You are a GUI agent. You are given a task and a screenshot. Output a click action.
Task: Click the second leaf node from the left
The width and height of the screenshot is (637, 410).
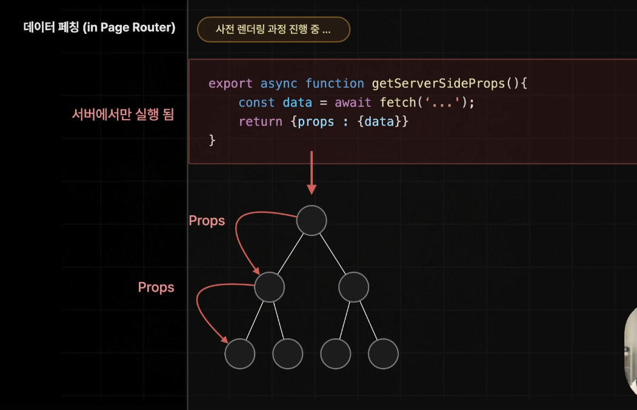click(288, 354)
